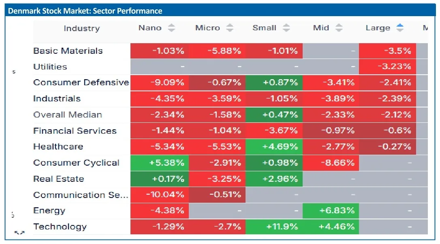Click the Micro column sort arrows

click(230, 28)
